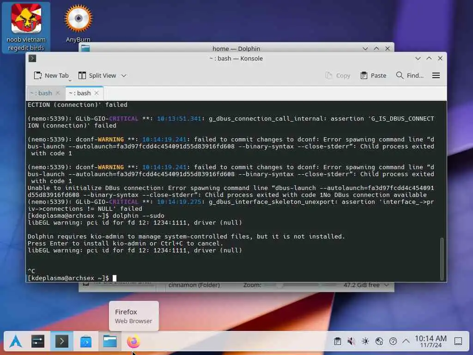Open the clock showing 10:14 AM
This screenshot has width=473, height=355.
pos(431,342)
